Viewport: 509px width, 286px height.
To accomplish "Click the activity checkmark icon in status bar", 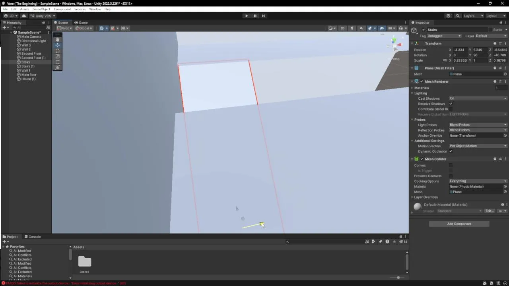I will click(505, 283).
